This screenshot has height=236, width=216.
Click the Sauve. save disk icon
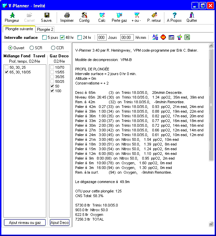click(x=47, y=15)
